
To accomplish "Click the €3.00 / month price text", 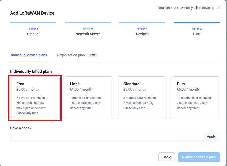I will [x=134, y=89].
